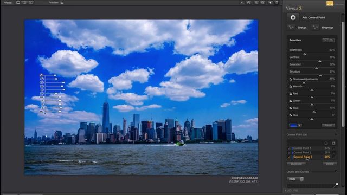Uncheck the Control Point 1 enable checkmark

[x=289, y=148]
